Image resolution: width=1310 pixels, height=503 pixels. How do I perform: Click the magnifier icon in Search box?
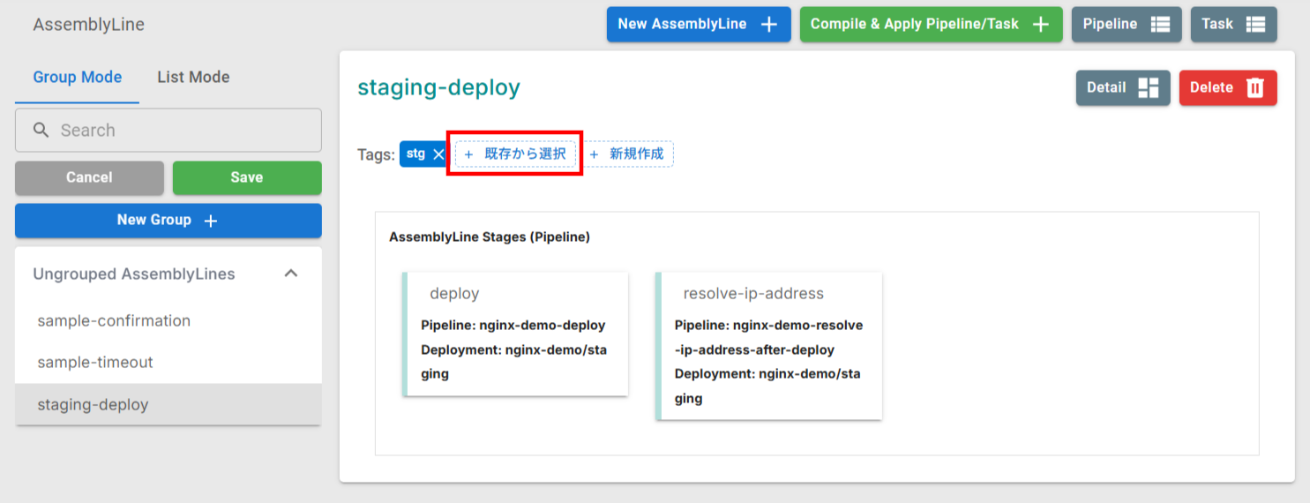tap(41, 131)
